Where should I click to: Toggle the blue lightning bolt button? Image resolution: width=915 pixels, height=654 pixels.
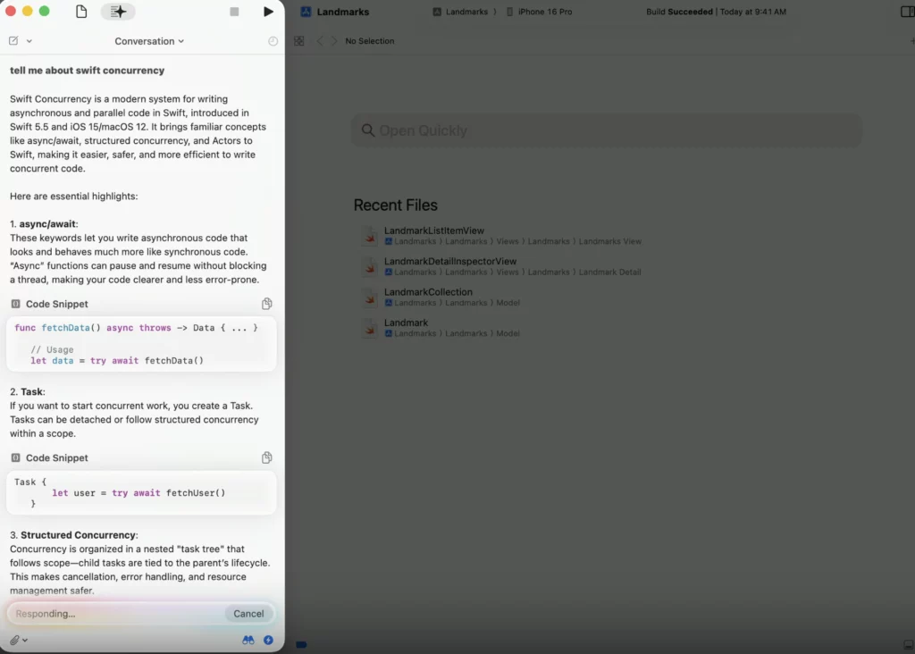(268, 640)
